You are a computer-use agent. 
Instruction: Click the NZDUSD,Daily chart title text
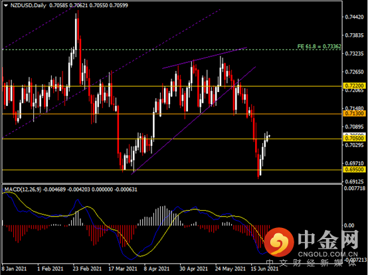(x=28, y=5)
